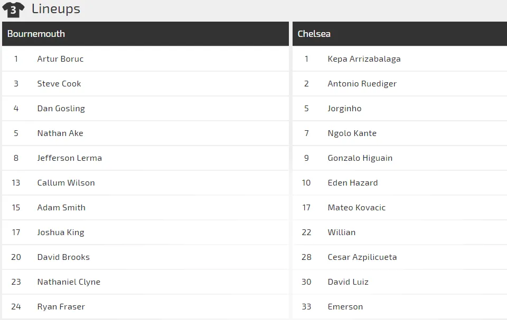Open Eden Hazard's entry
The width and height of the screenshot is (507, 320).
pyautogui.click(x=400, y=183)
